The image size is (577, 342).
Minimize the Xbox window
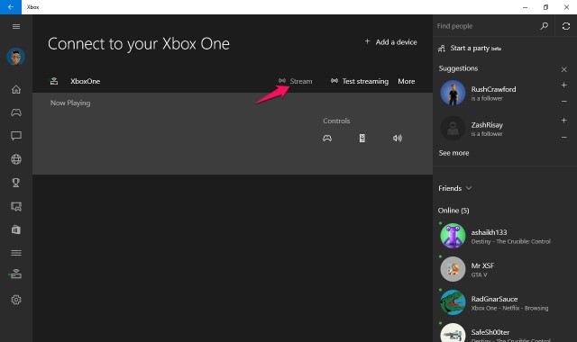525,7
